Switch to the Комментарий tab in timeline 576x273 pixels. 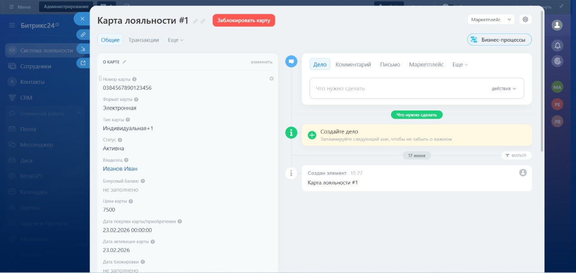(x=353, y=65)
